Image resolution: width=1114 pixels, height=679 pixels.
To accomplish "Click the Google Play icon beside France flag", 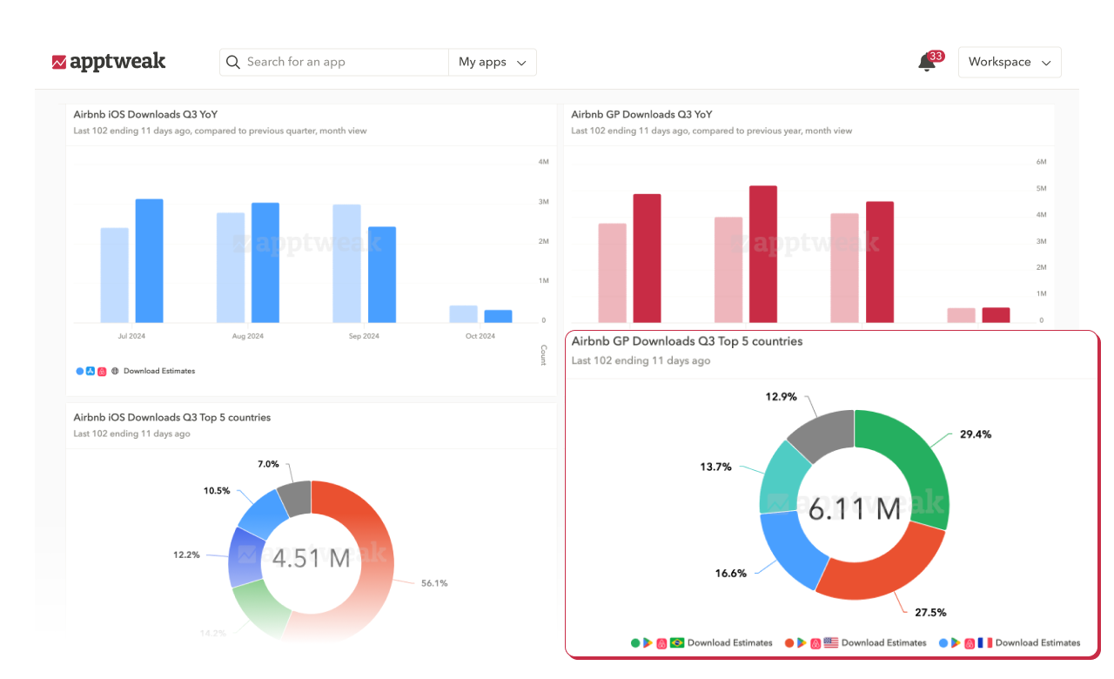I will coord(956,643).
